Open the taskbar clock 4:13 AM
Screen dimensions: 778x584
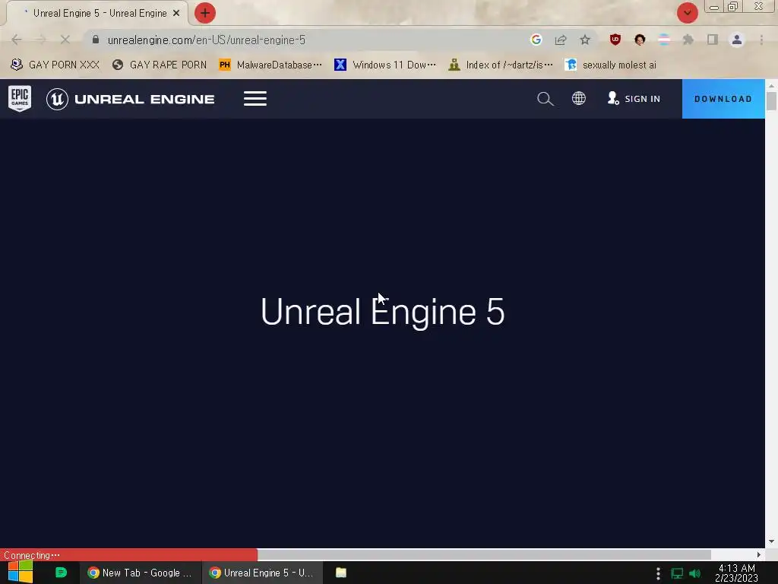coord(736,573)
